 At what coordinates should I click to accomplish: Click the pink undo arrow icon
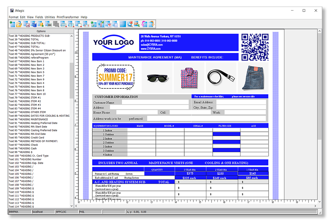click(x=145, y=24)
